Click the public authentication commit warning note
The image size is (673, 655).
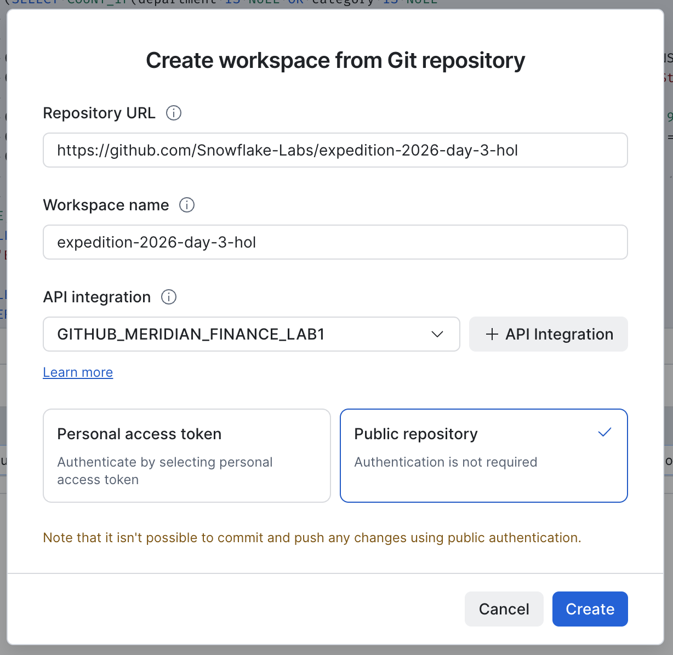(312, 538)
